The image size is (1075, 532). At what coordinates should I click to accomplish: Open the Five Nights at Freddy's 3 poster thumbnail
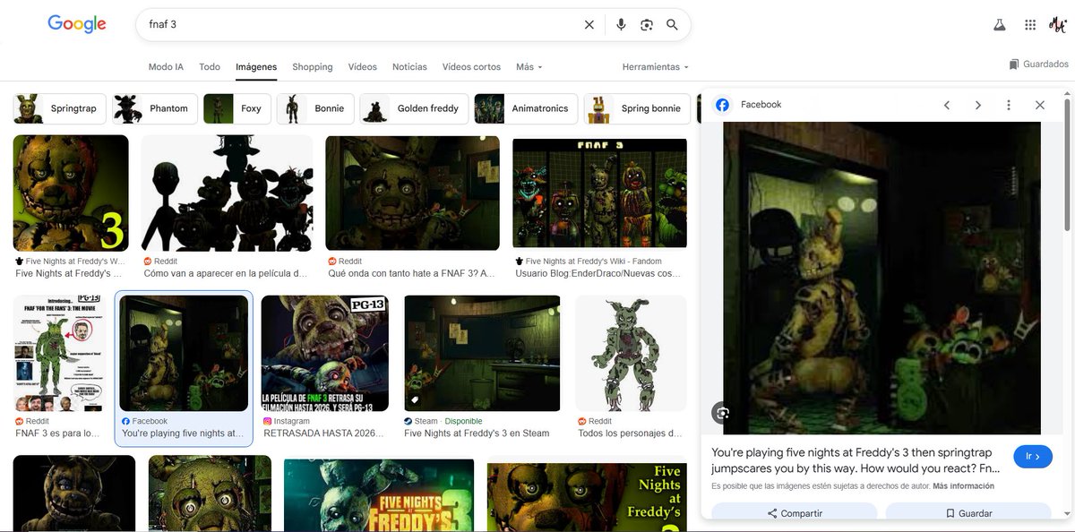(379, 495)
